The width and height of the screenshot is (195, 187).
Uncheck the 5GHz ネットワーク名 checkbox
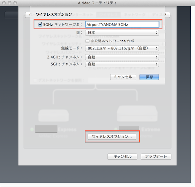tap(40, 24)
